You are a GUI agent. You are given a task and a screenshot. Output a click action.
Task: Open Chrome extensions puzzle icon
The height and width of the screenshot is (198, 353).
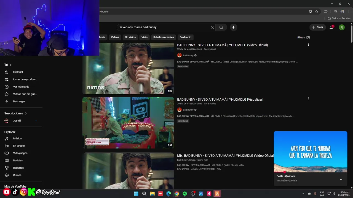tap(326, 12)
